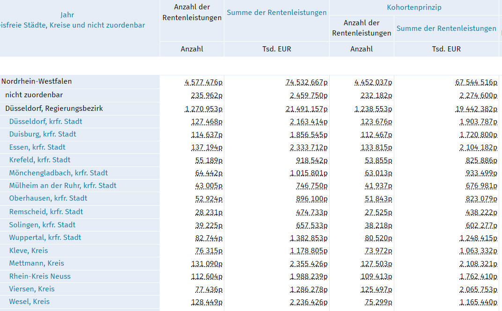Select Düsseldorf, Regierungsbezirk row label
502x311 pixels.
tap(54, 108)
